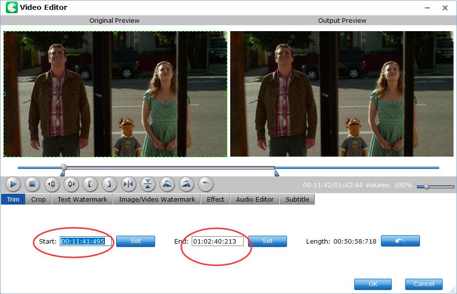Screen dimensions: 457x294
Task: Confirm edits with OK button
Action: [373, 284]
